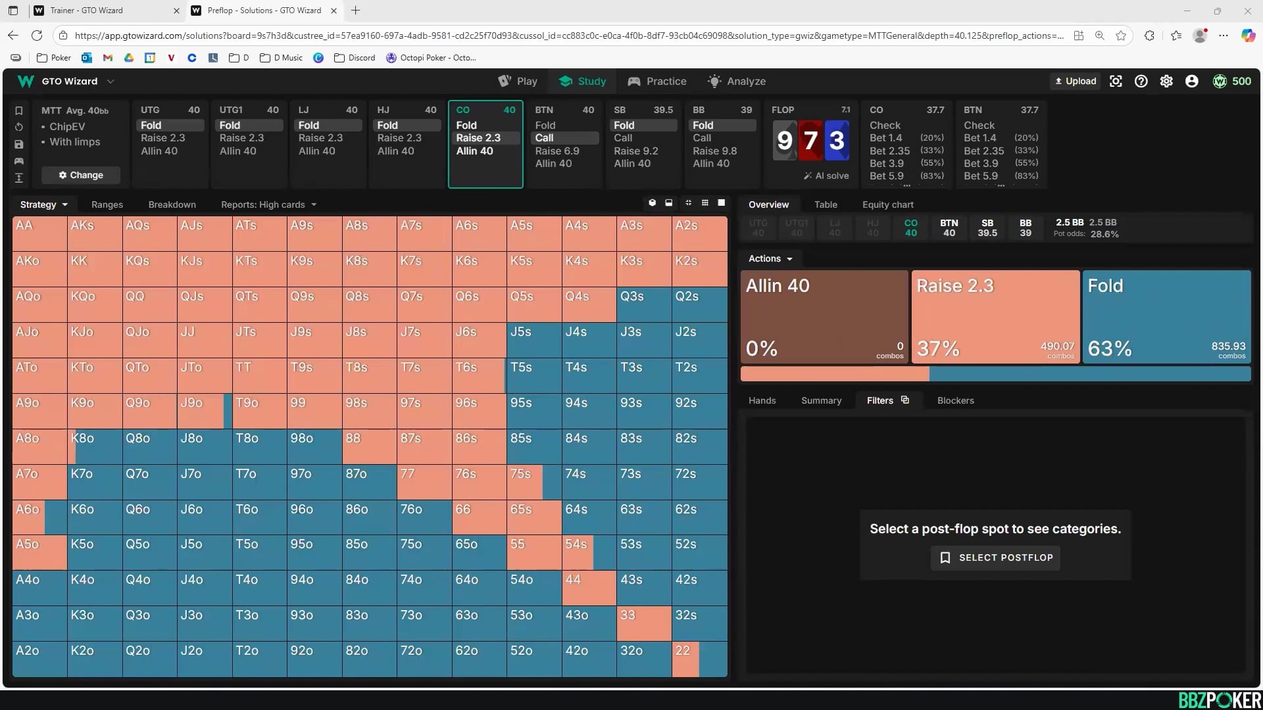Open the Actions dropdown in the overview panel

[x=768, y=258]
